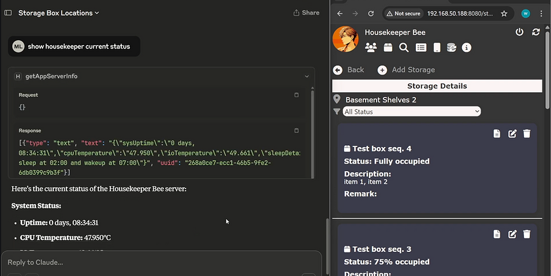Viewport: 551px width, 276px height.
Task: Copy the Request JSON block
Action: coord(296,95)
